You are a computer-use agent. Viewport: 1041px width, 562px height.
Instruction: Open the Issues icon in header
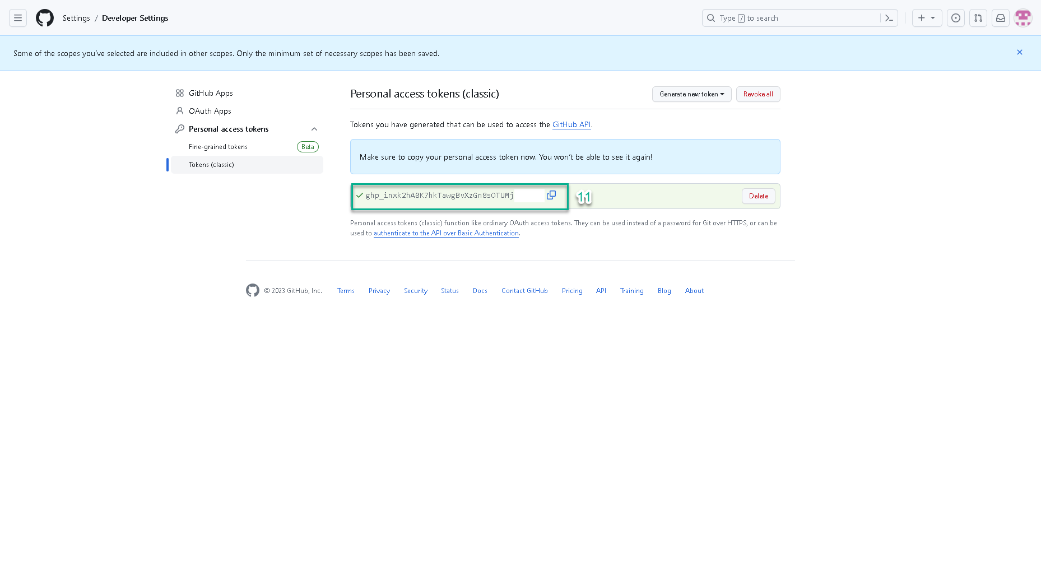tap(956, 18)
